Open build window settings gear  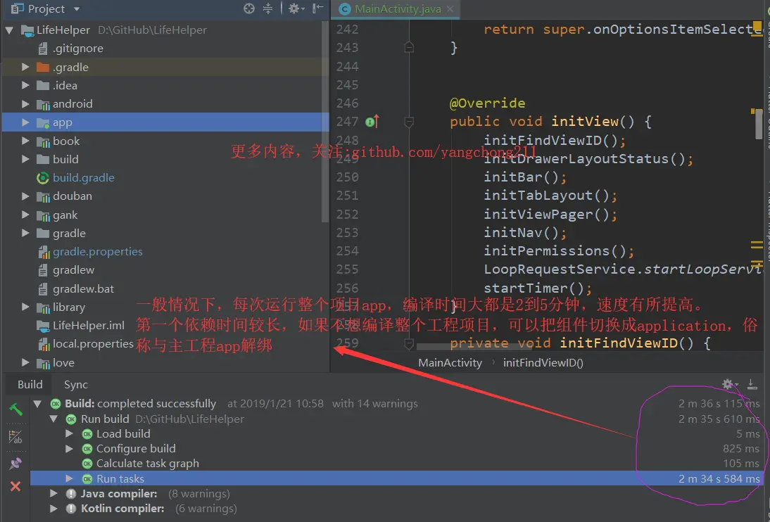[x=730, y=384]
